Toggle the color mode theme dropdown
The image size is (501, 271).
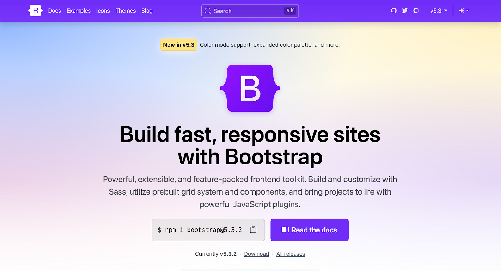click(464, 11)
